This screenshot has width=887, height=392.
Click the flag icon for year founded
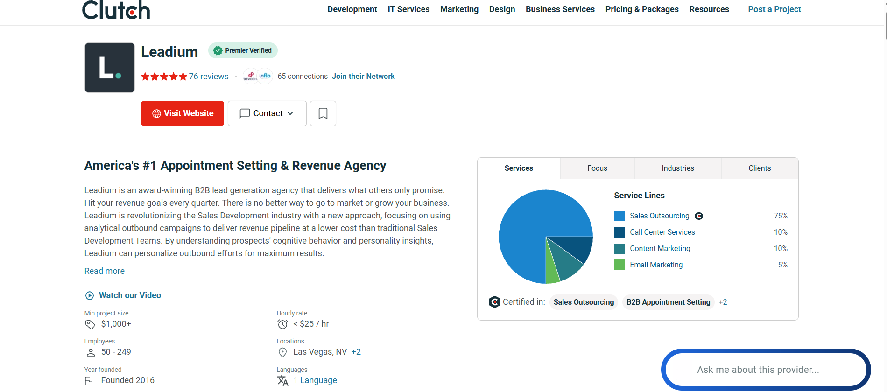(x=89, y=381)
